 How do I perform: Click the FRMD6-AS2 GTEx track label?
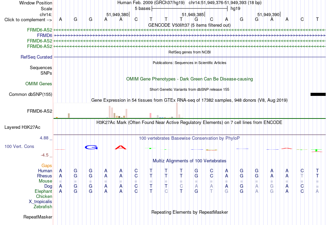coord(40,111)
